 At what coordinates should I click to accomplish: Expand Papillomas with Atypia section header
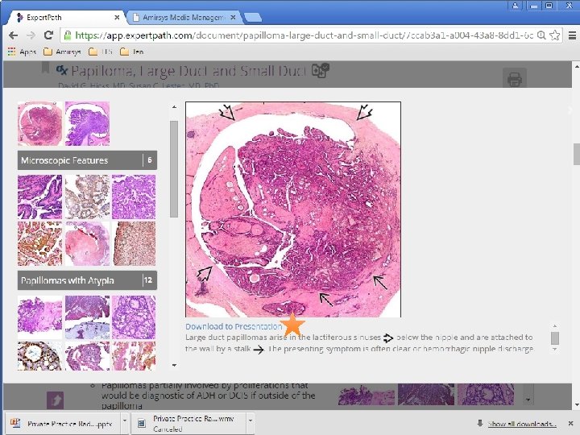click(87, 280)
